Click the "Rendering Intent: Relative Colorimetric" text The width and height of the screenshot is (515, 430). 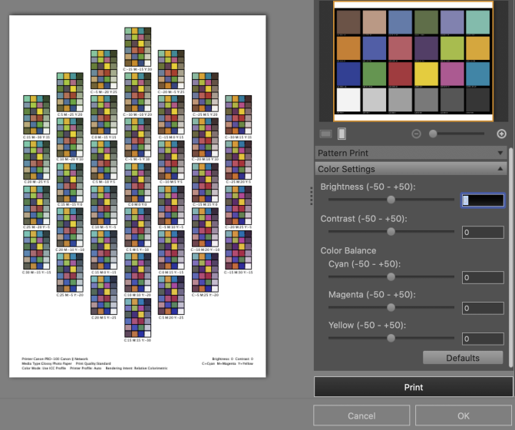point(137,369)
